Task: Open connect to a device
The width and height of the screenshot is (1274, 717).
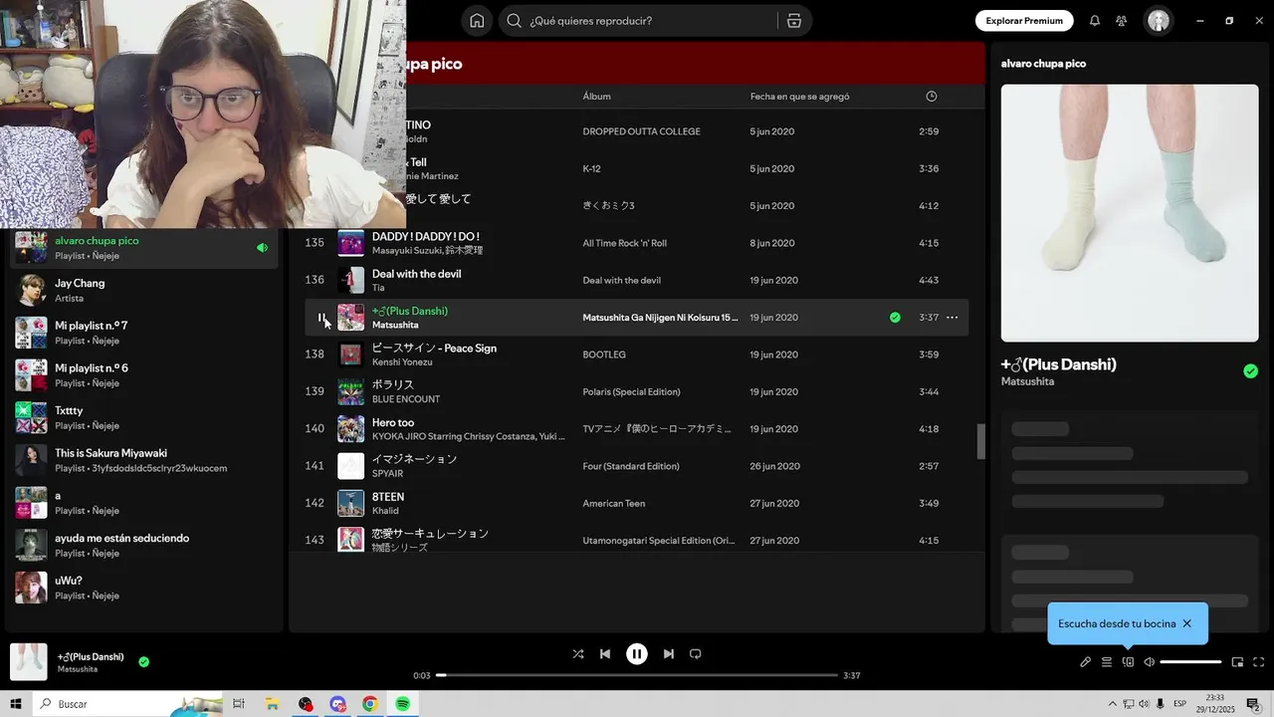Action: (x=1128, y=662)
